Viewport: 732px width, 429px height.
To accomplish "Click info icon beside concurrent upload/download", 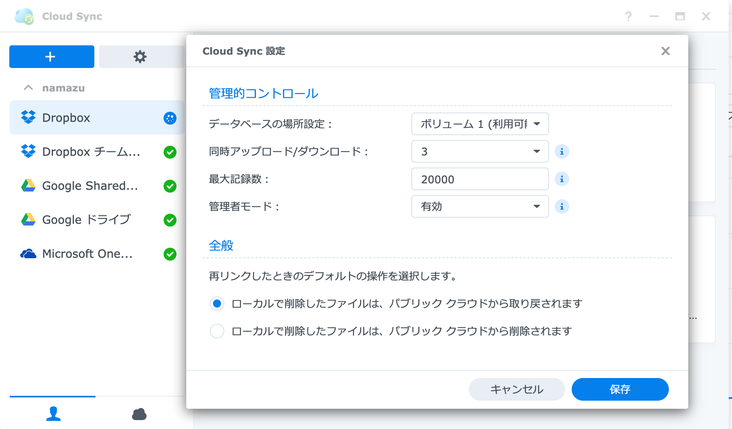I will [x=562, y=151].
